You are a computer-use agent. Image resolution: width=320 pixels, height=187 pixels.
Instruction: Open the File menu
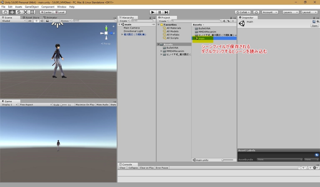pyautogui.click(x=3, y=7)
